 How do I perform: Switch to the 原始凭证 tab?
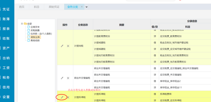tap(54, 7)
